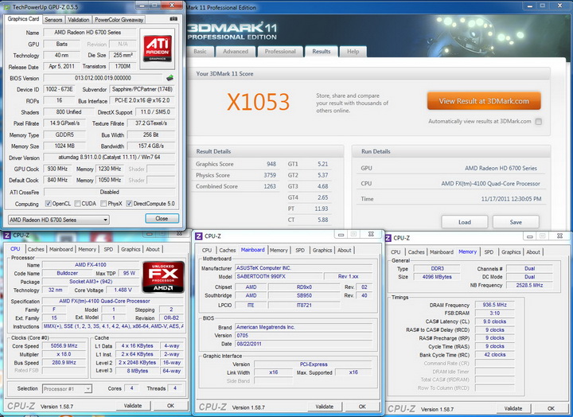Click the NB Frequency 2528.5 MHz value
The width and height of the screenshot is (573, 417).
pyautogui.click(x=529, y=285)
